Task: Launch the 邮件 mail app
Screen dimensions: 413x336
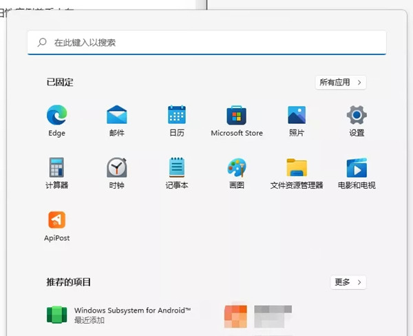Action: (117, 115)
